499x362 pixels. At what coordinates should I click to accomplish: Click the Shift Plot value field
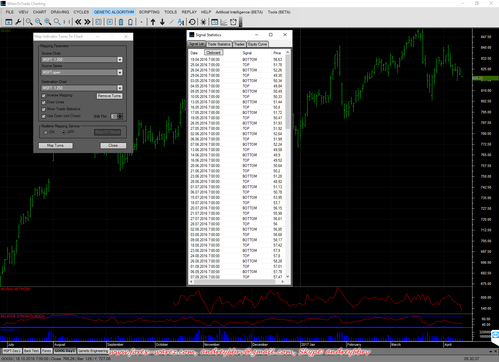coord(114,116)
